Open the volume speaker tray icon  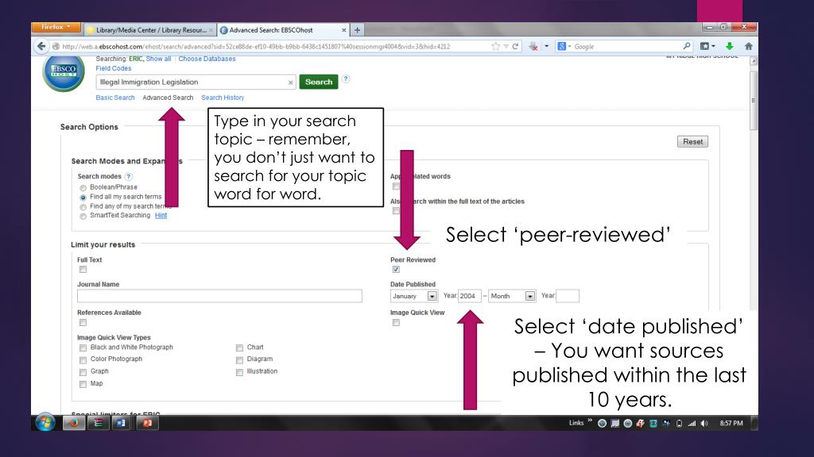704,424
